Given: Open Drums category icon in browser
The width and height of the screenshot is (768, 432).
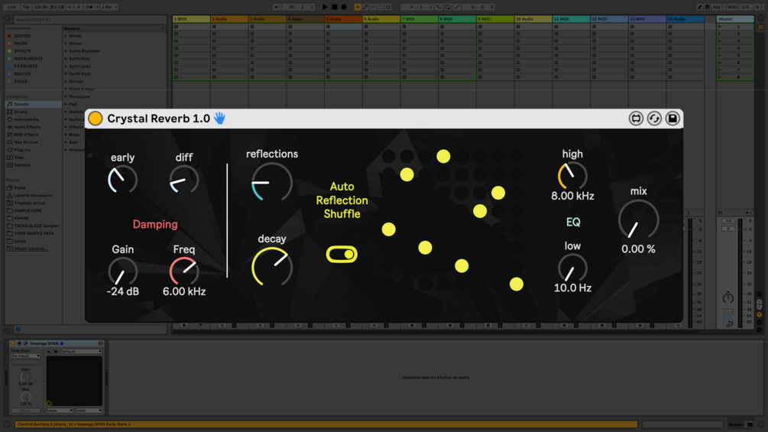Looking at the screenshot, I should [x=10, y=112].
